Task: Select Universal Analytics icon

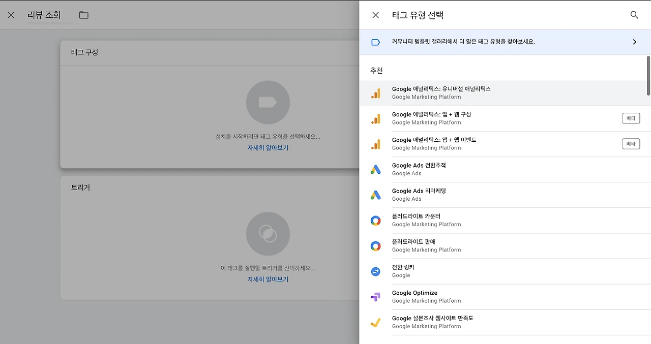Action: coord(375,93)
